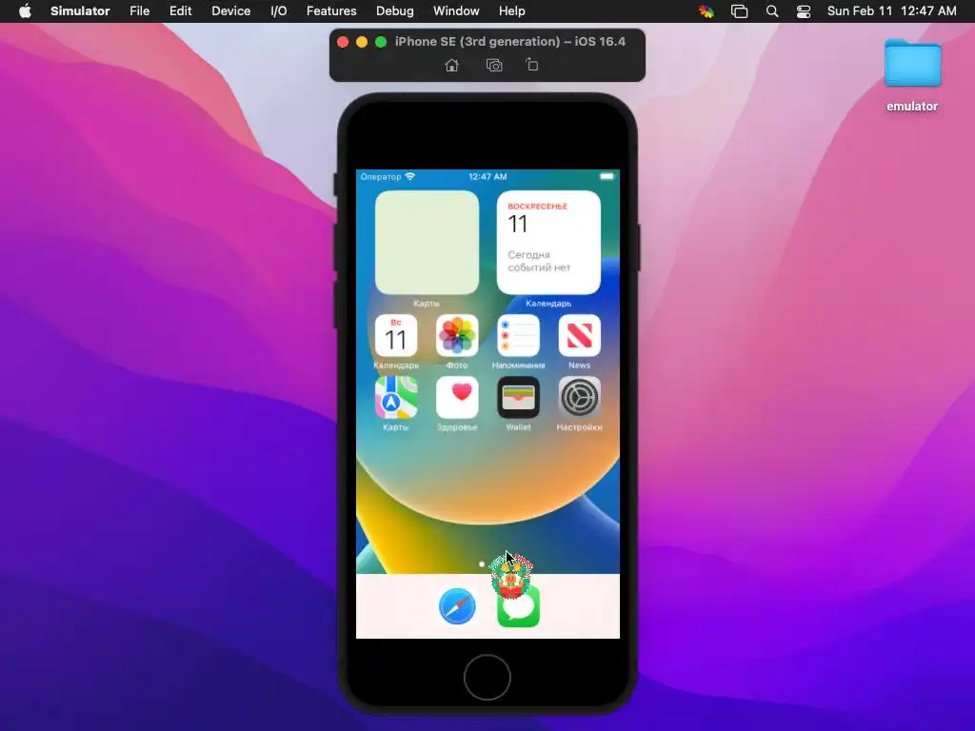Open Spotlight search in the menu bar
975x731 pixels.
click(x=771, y=11)
